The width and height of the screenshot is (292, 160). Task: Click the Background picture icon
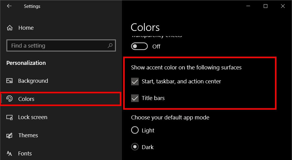[x=9, y=81]
